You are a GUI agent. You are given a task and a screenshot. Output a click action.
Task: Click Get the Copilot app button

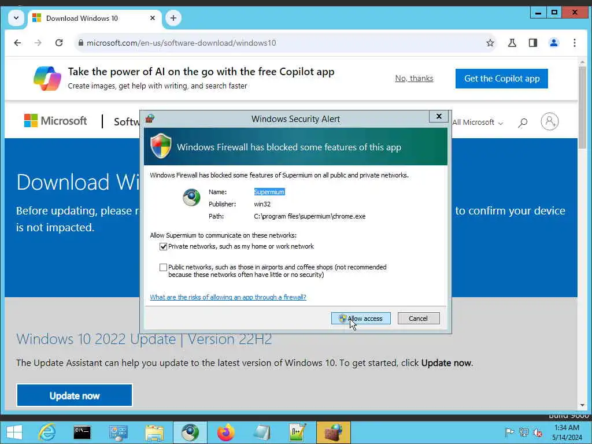(x=501, y=79)
